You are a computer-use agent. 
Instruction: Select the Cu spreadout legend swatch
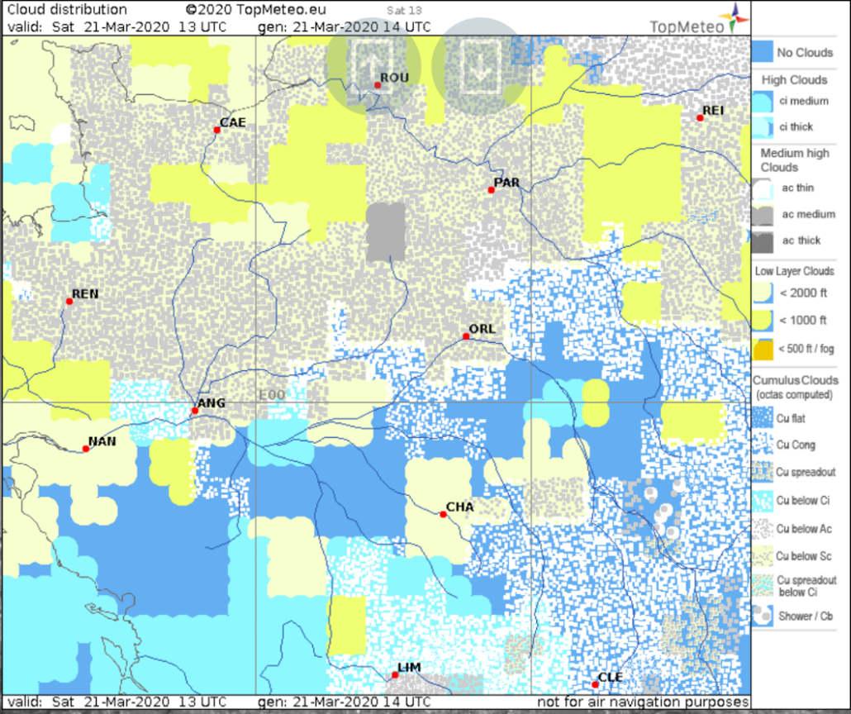coord(762,472)
